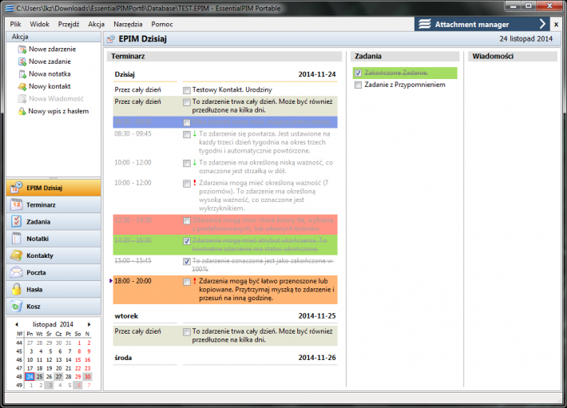Tick the 12:30 - 14:30 red event checkbox
This screenshot has width=567, height=408.
[187, 221]
